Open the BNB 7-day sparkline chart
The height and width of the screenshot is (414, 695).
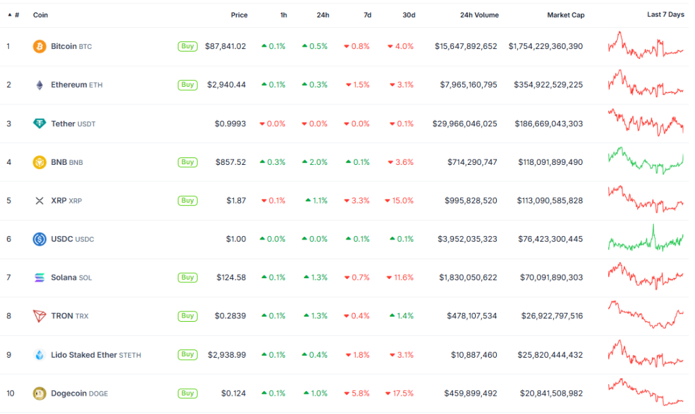(x=645, y=161)
